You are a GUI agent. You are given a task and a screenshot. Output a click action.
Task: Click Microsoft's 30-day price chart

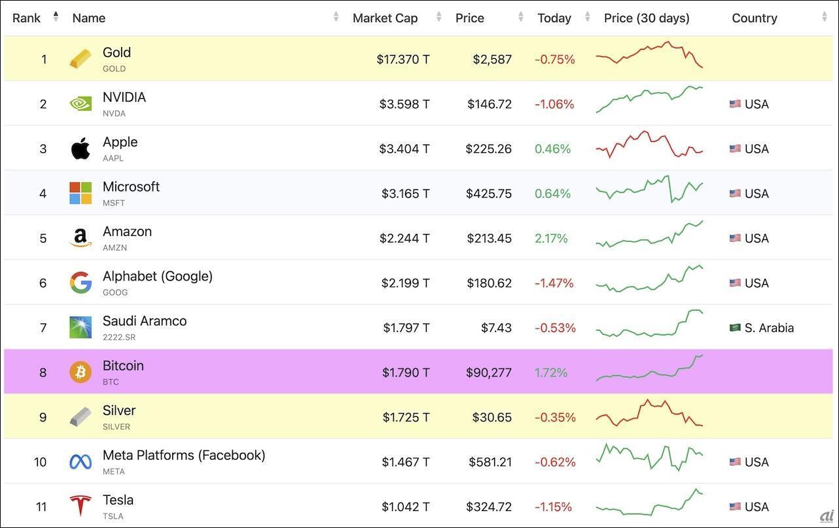point(649,189)
